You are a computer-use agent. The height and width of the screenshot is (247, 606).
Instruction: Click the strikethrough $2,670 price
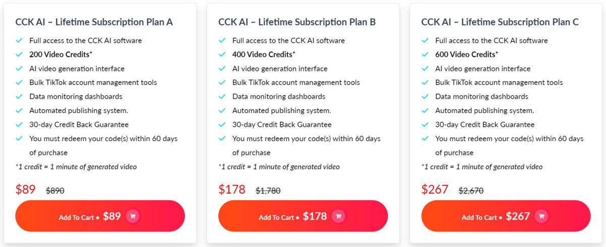[471, 190]
